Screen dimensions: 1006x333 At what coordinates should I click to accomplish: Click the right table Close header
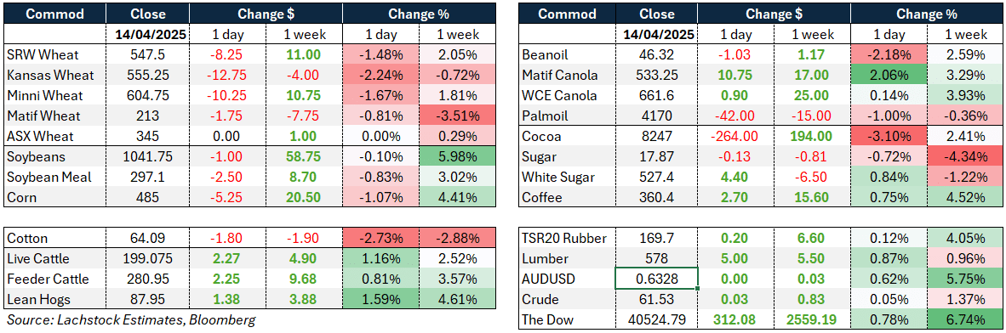(x=656, y=14)
